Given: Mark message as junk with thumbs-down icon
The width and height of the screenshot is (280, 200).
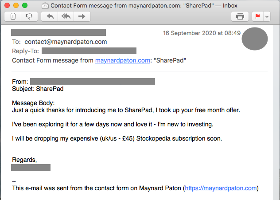Looking at the screenshot, I should (x=29, y=16).
